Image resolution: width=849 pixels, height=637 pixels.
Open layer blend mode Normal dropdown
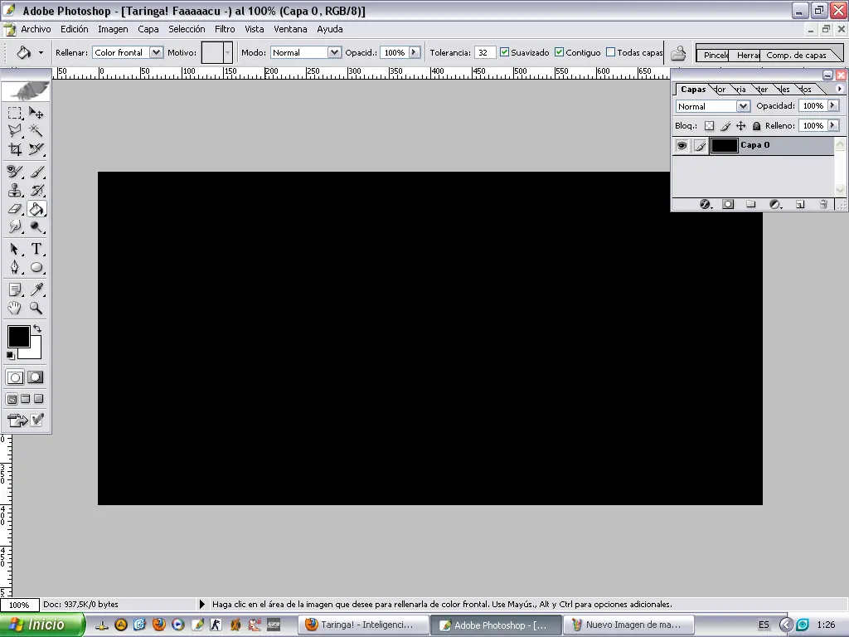click(x=743, y=106)
